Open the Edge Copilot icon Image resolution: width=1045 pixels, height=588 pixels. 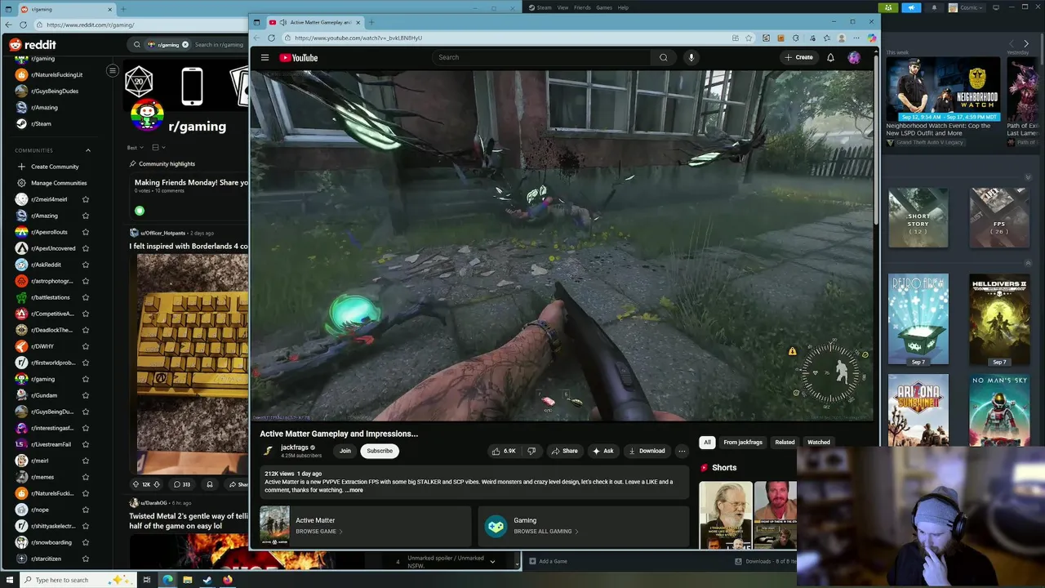coord(872,38)
